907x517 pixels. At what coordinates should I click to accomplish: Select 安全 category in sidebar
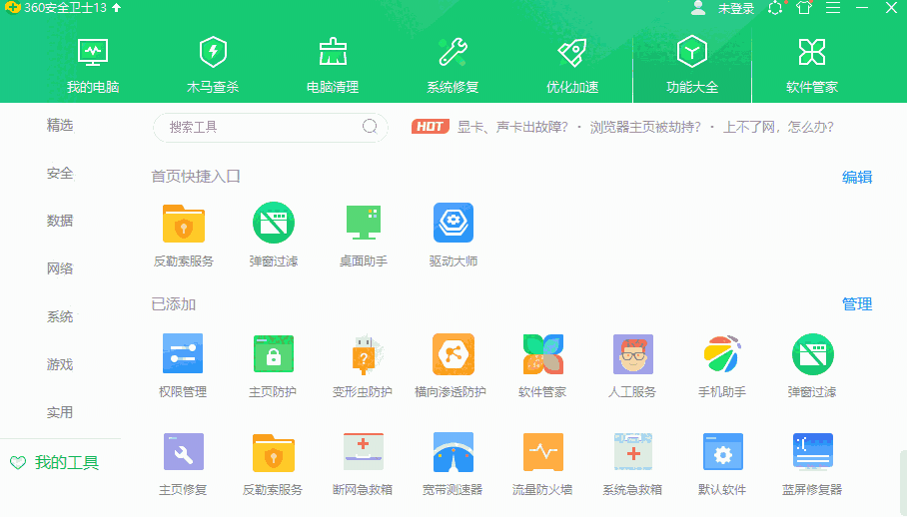pyautogui.click(x=60, y=173)
